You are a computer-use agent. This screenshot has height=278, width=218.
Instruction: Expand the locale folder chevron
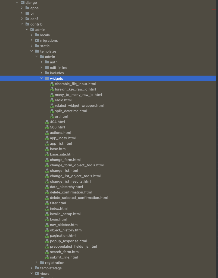32,35
